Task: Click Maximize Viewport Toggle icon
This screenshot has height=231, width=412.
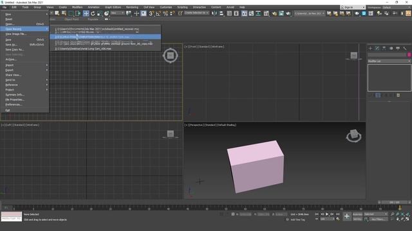Action: click(x=407, y=219)
